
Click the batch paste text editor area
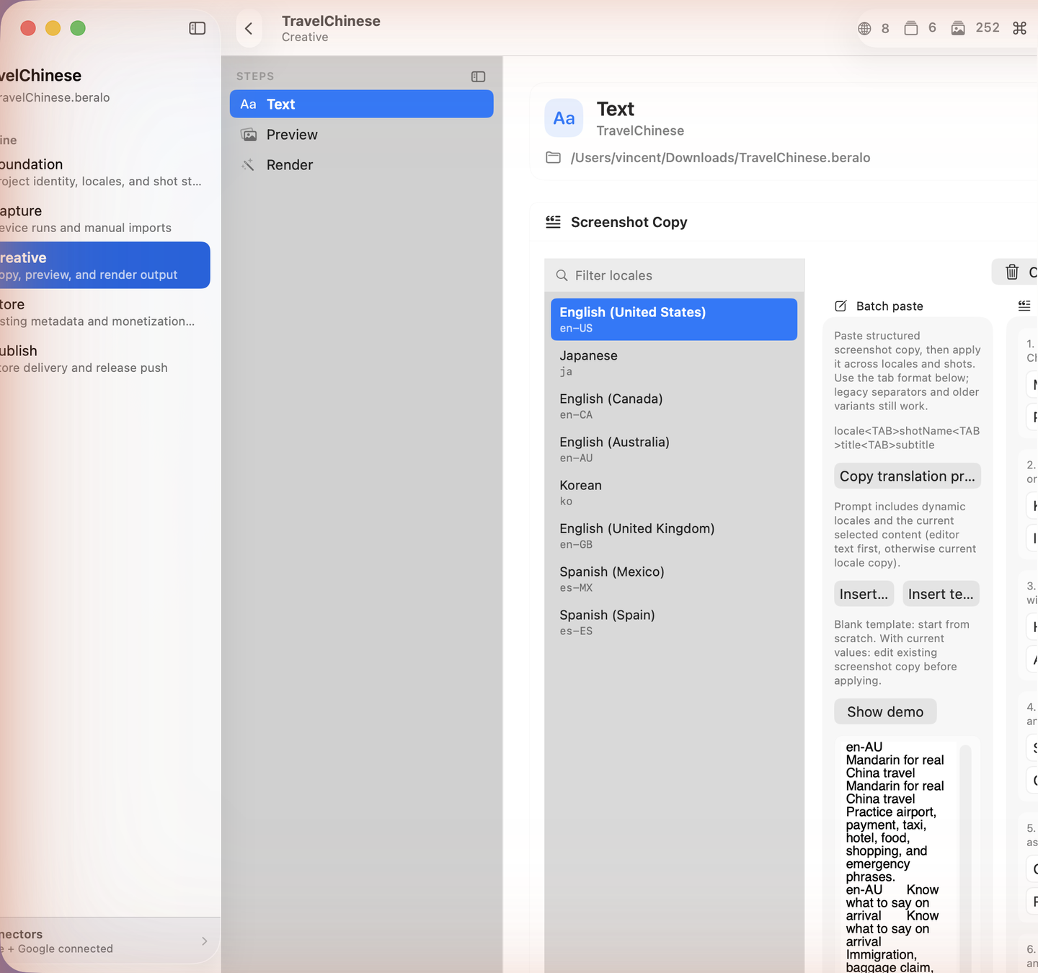[x=897, y=856]
